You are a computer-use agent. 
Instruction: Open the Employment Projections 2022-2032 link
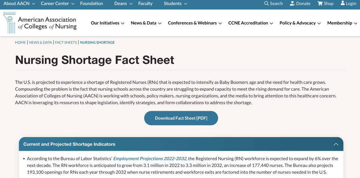tap(150, 159)
